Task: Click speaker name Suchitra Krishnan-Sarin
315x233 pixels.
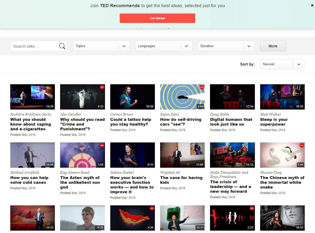Action: pos(31,114)
